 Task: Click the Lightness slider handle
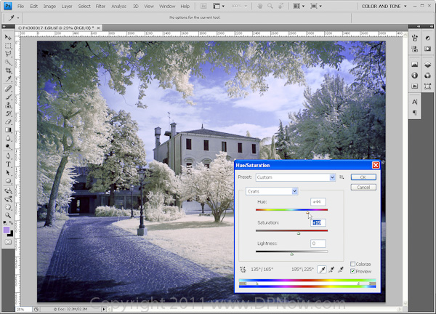[x=292, y=254]
